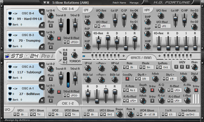Toggle the X-4 switch

65,54
